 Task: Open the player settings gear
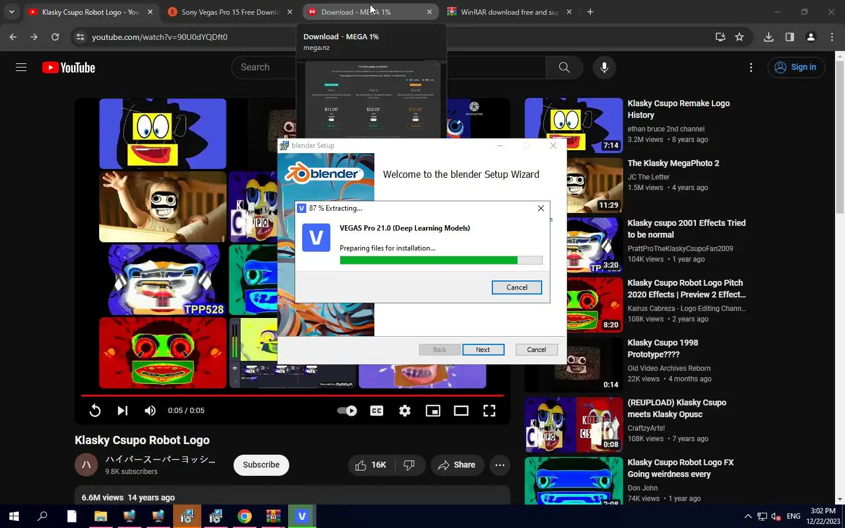click(x=405, y=411)
